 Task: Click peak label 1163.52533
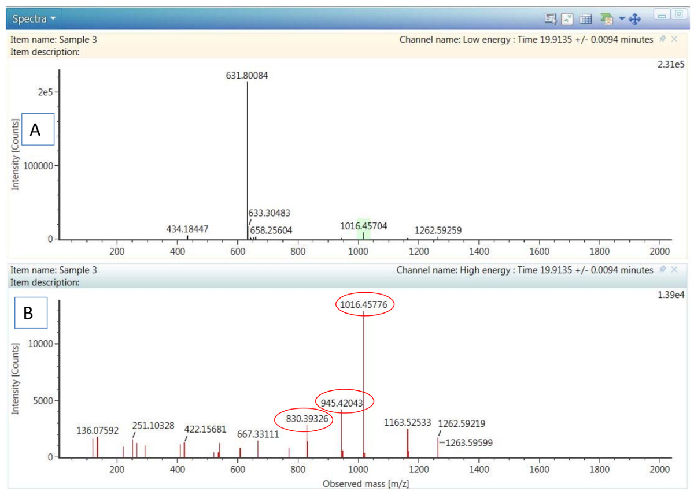407,423
